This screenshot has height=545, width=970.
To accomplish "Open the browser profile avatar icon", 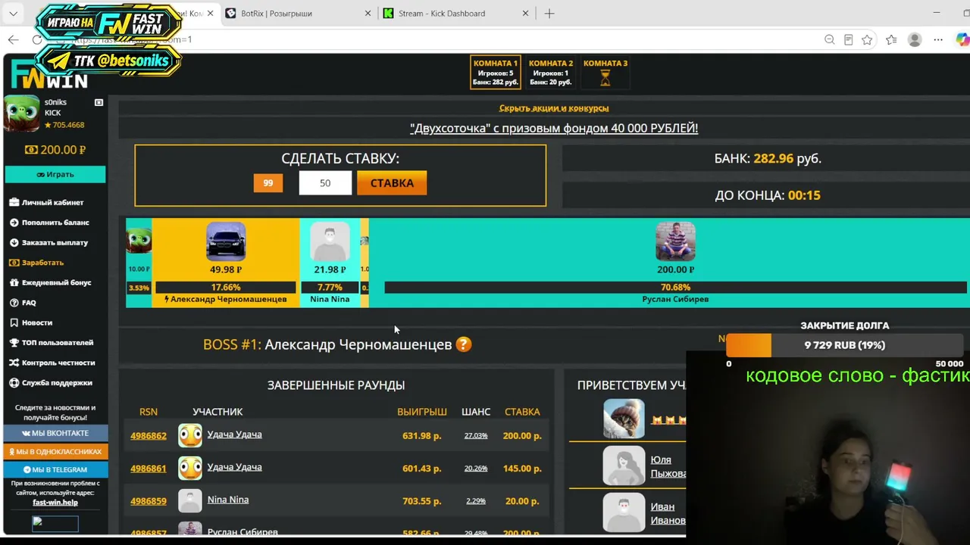I will pyautogui.click(x=915, y=39).
